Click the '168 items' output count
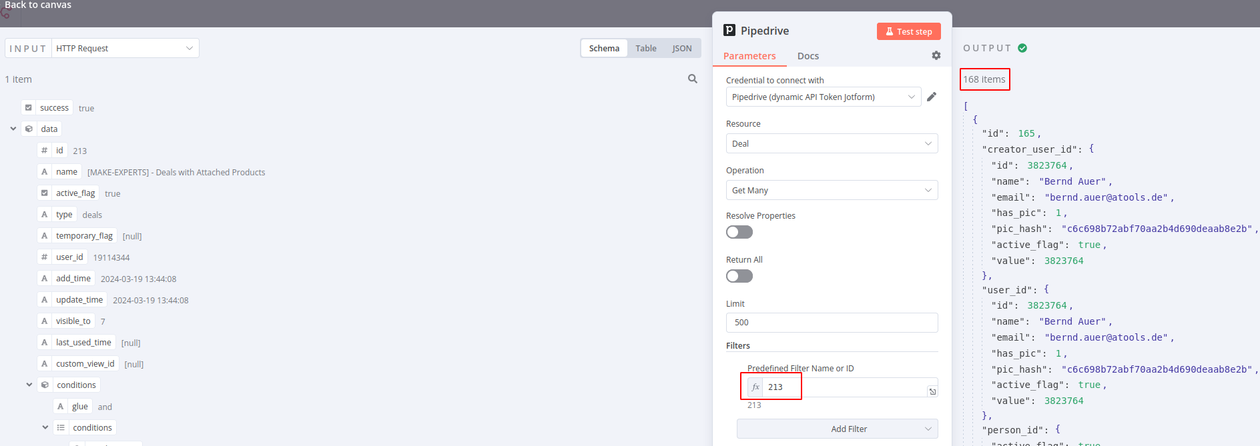1260x446 pixels. [x=984, y=79]
